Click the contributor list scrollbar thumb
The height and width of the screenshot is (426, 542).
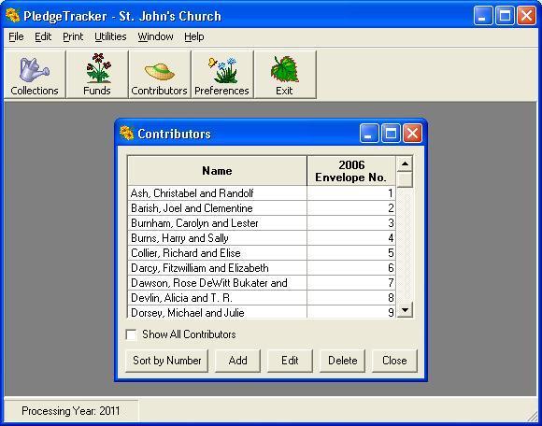405,179
